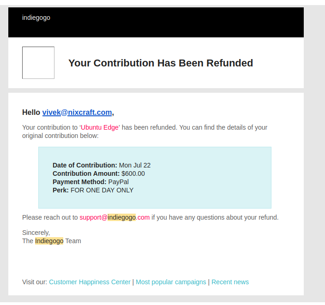Click the $600.00 contribution amount
This screenshot has height=305, width=325.
(x=133, y=173)
